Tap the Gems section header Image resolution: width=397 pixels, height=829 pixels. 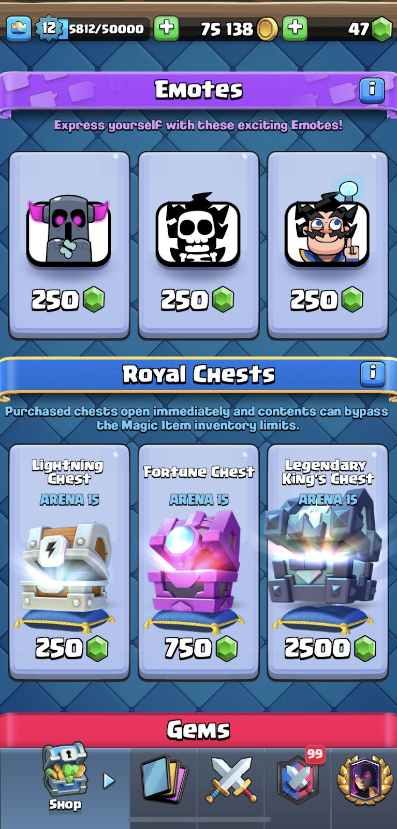(x=198, y=730)
